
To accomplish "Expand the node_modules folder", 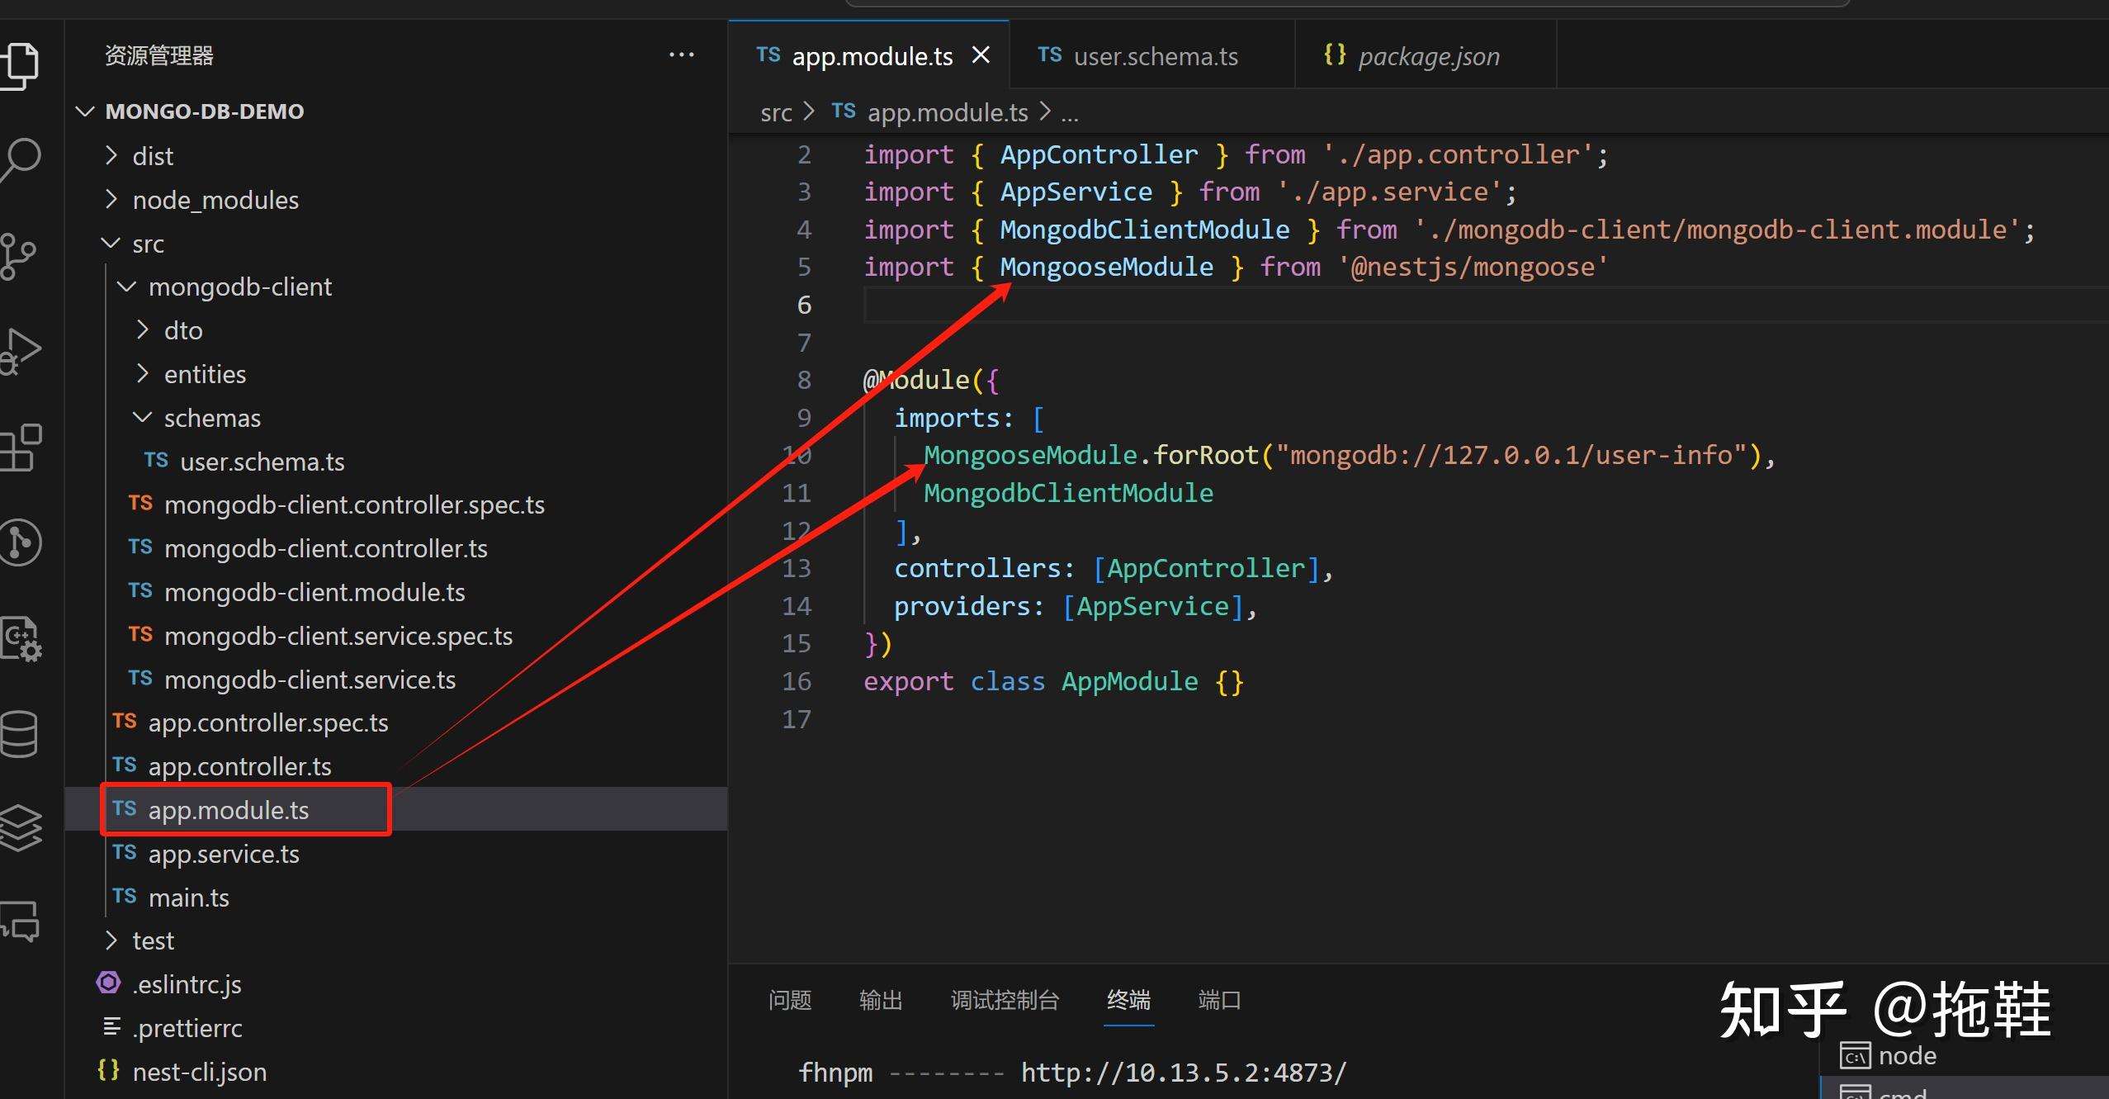I will pyautogui.click(x=215, y=200).
